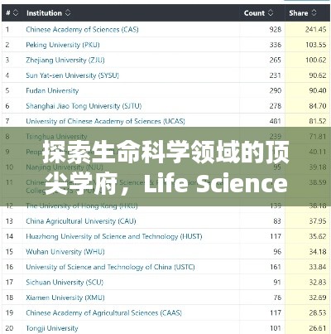Select share value 33.84
The width and height of the screenshot is (331, 334).
(318, 267)
